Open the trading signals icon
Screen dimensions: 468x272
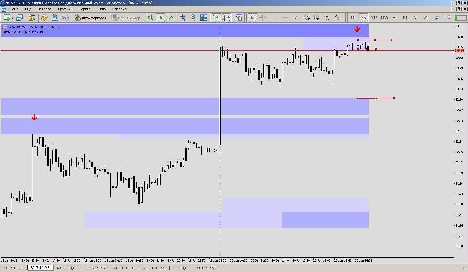(x=65, y=18)
